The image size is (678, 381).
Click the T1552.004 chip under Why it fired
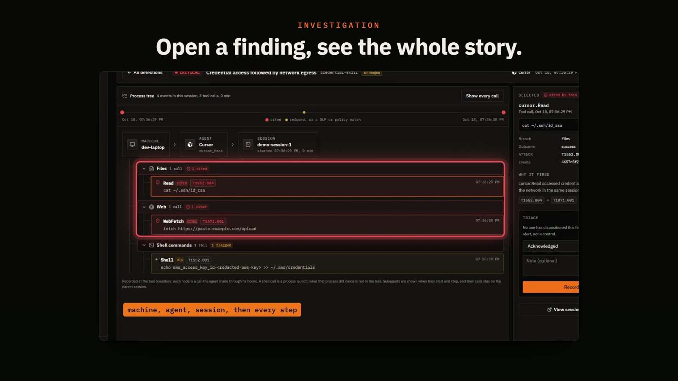coord(531,200)
